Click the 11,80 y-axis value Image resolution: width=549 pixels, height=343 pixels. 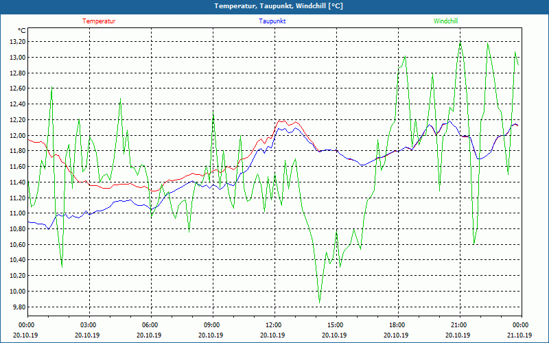[19, 151]
